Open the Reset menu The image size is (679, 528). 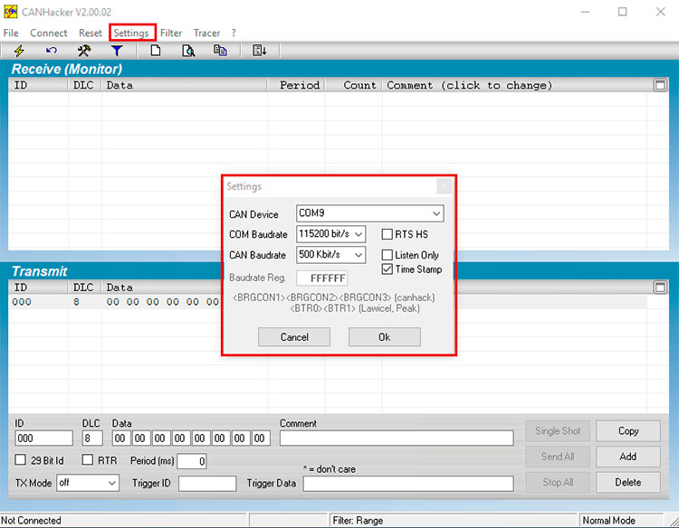click(90, 33)
